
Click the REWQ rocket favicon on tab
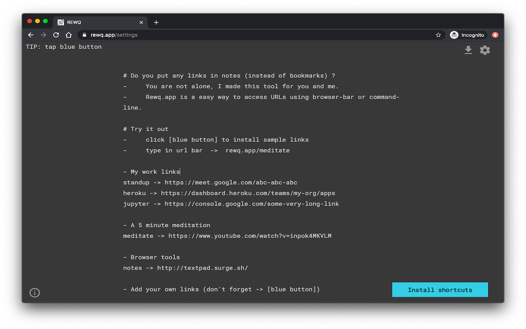[x=60, y=22]
